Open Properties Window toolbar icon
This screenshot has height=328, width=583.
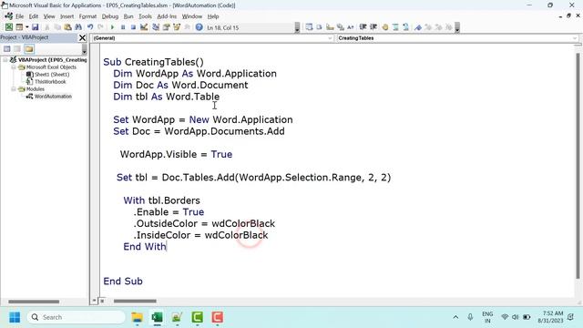click(166, 27)
